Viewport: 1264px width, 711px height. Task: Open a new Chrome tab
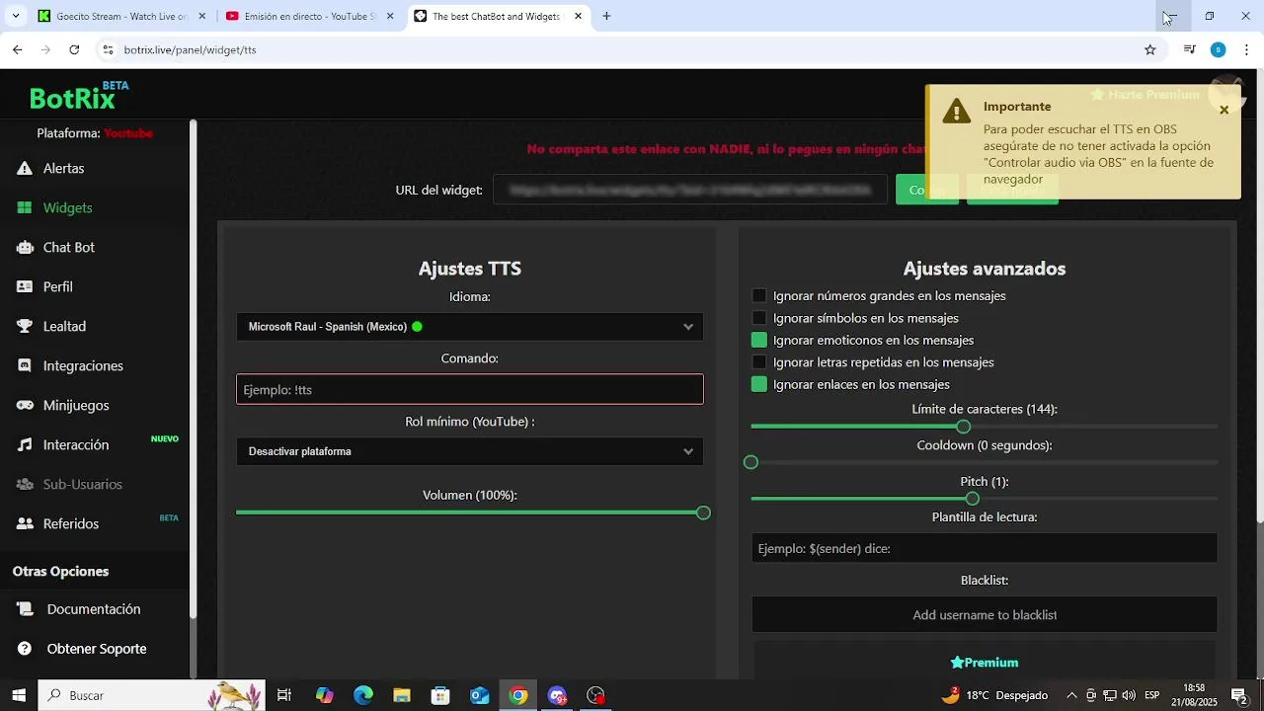[x=606, y=16]
